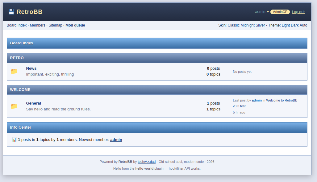The width and height of the screenshot is (317, 182).
Task: Open the admin user dropdown menu
Action: 262,12
